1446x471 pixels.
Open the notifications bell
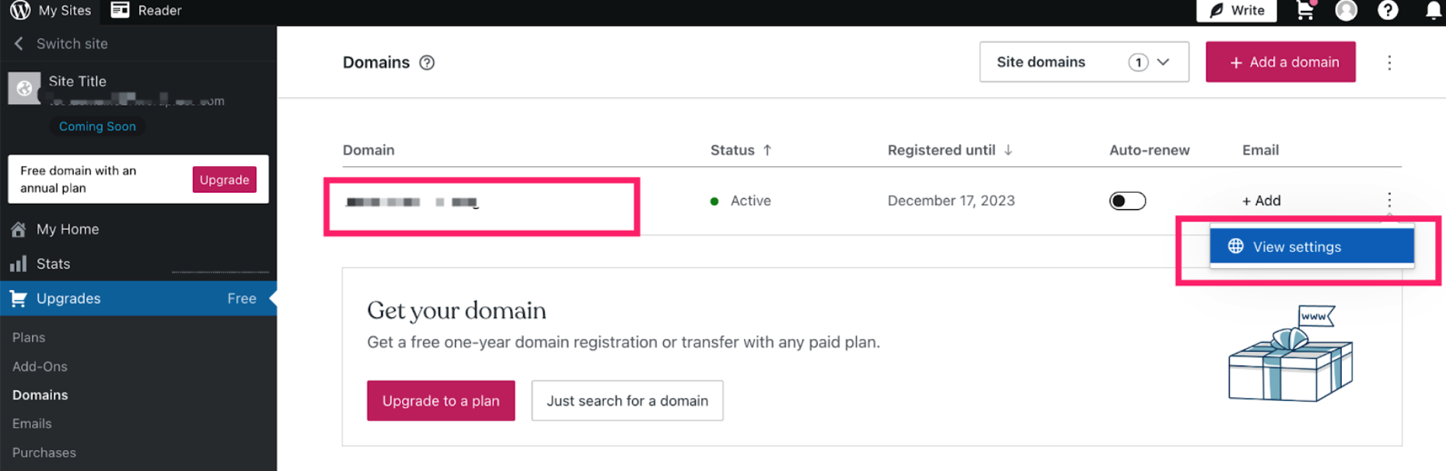click(x=1434, y=10)
